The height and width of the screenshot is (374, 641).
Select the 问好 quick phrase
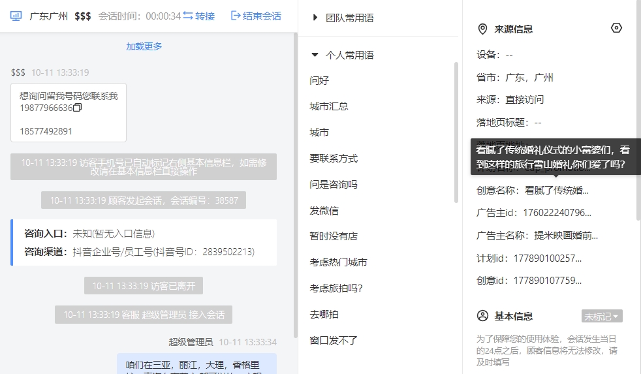[319, 80]
